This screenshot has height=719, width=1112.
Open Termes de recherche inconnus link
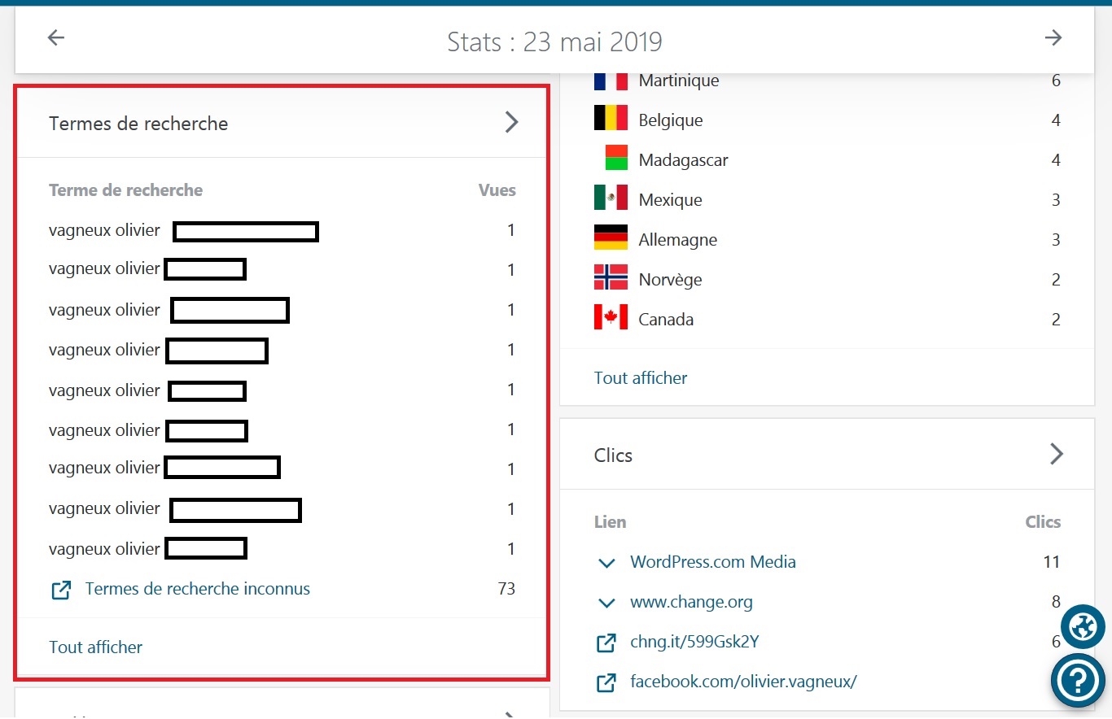[197, 589]
